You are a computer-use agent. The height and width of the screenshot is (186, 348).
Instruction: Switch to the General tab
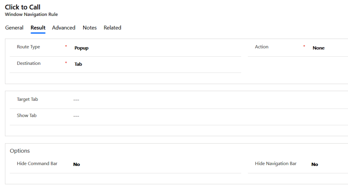(x=14, y=28)
